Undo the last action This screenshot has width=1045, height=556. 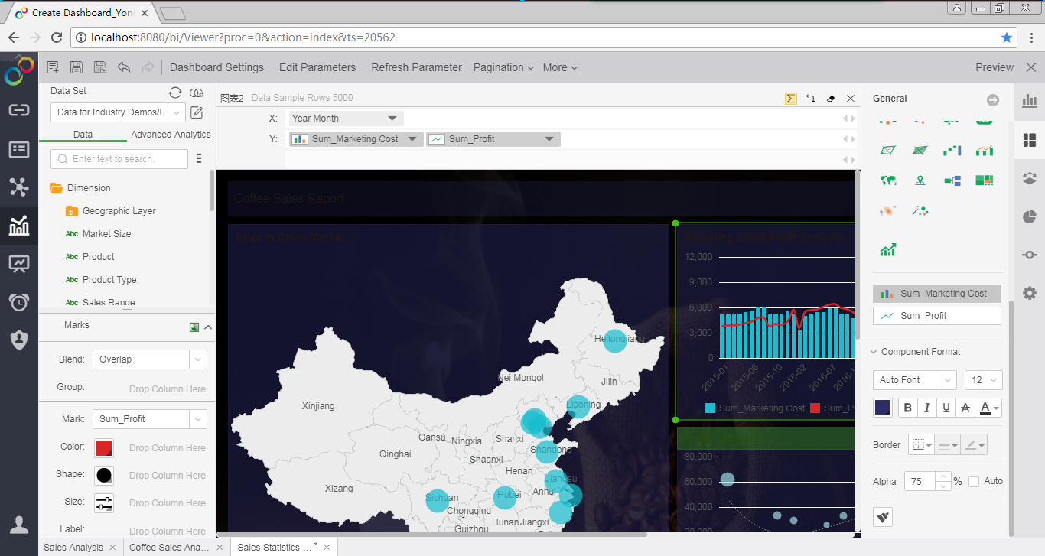(124, 67)
